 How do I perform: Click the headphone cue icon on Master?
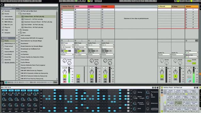pos(189,81)
